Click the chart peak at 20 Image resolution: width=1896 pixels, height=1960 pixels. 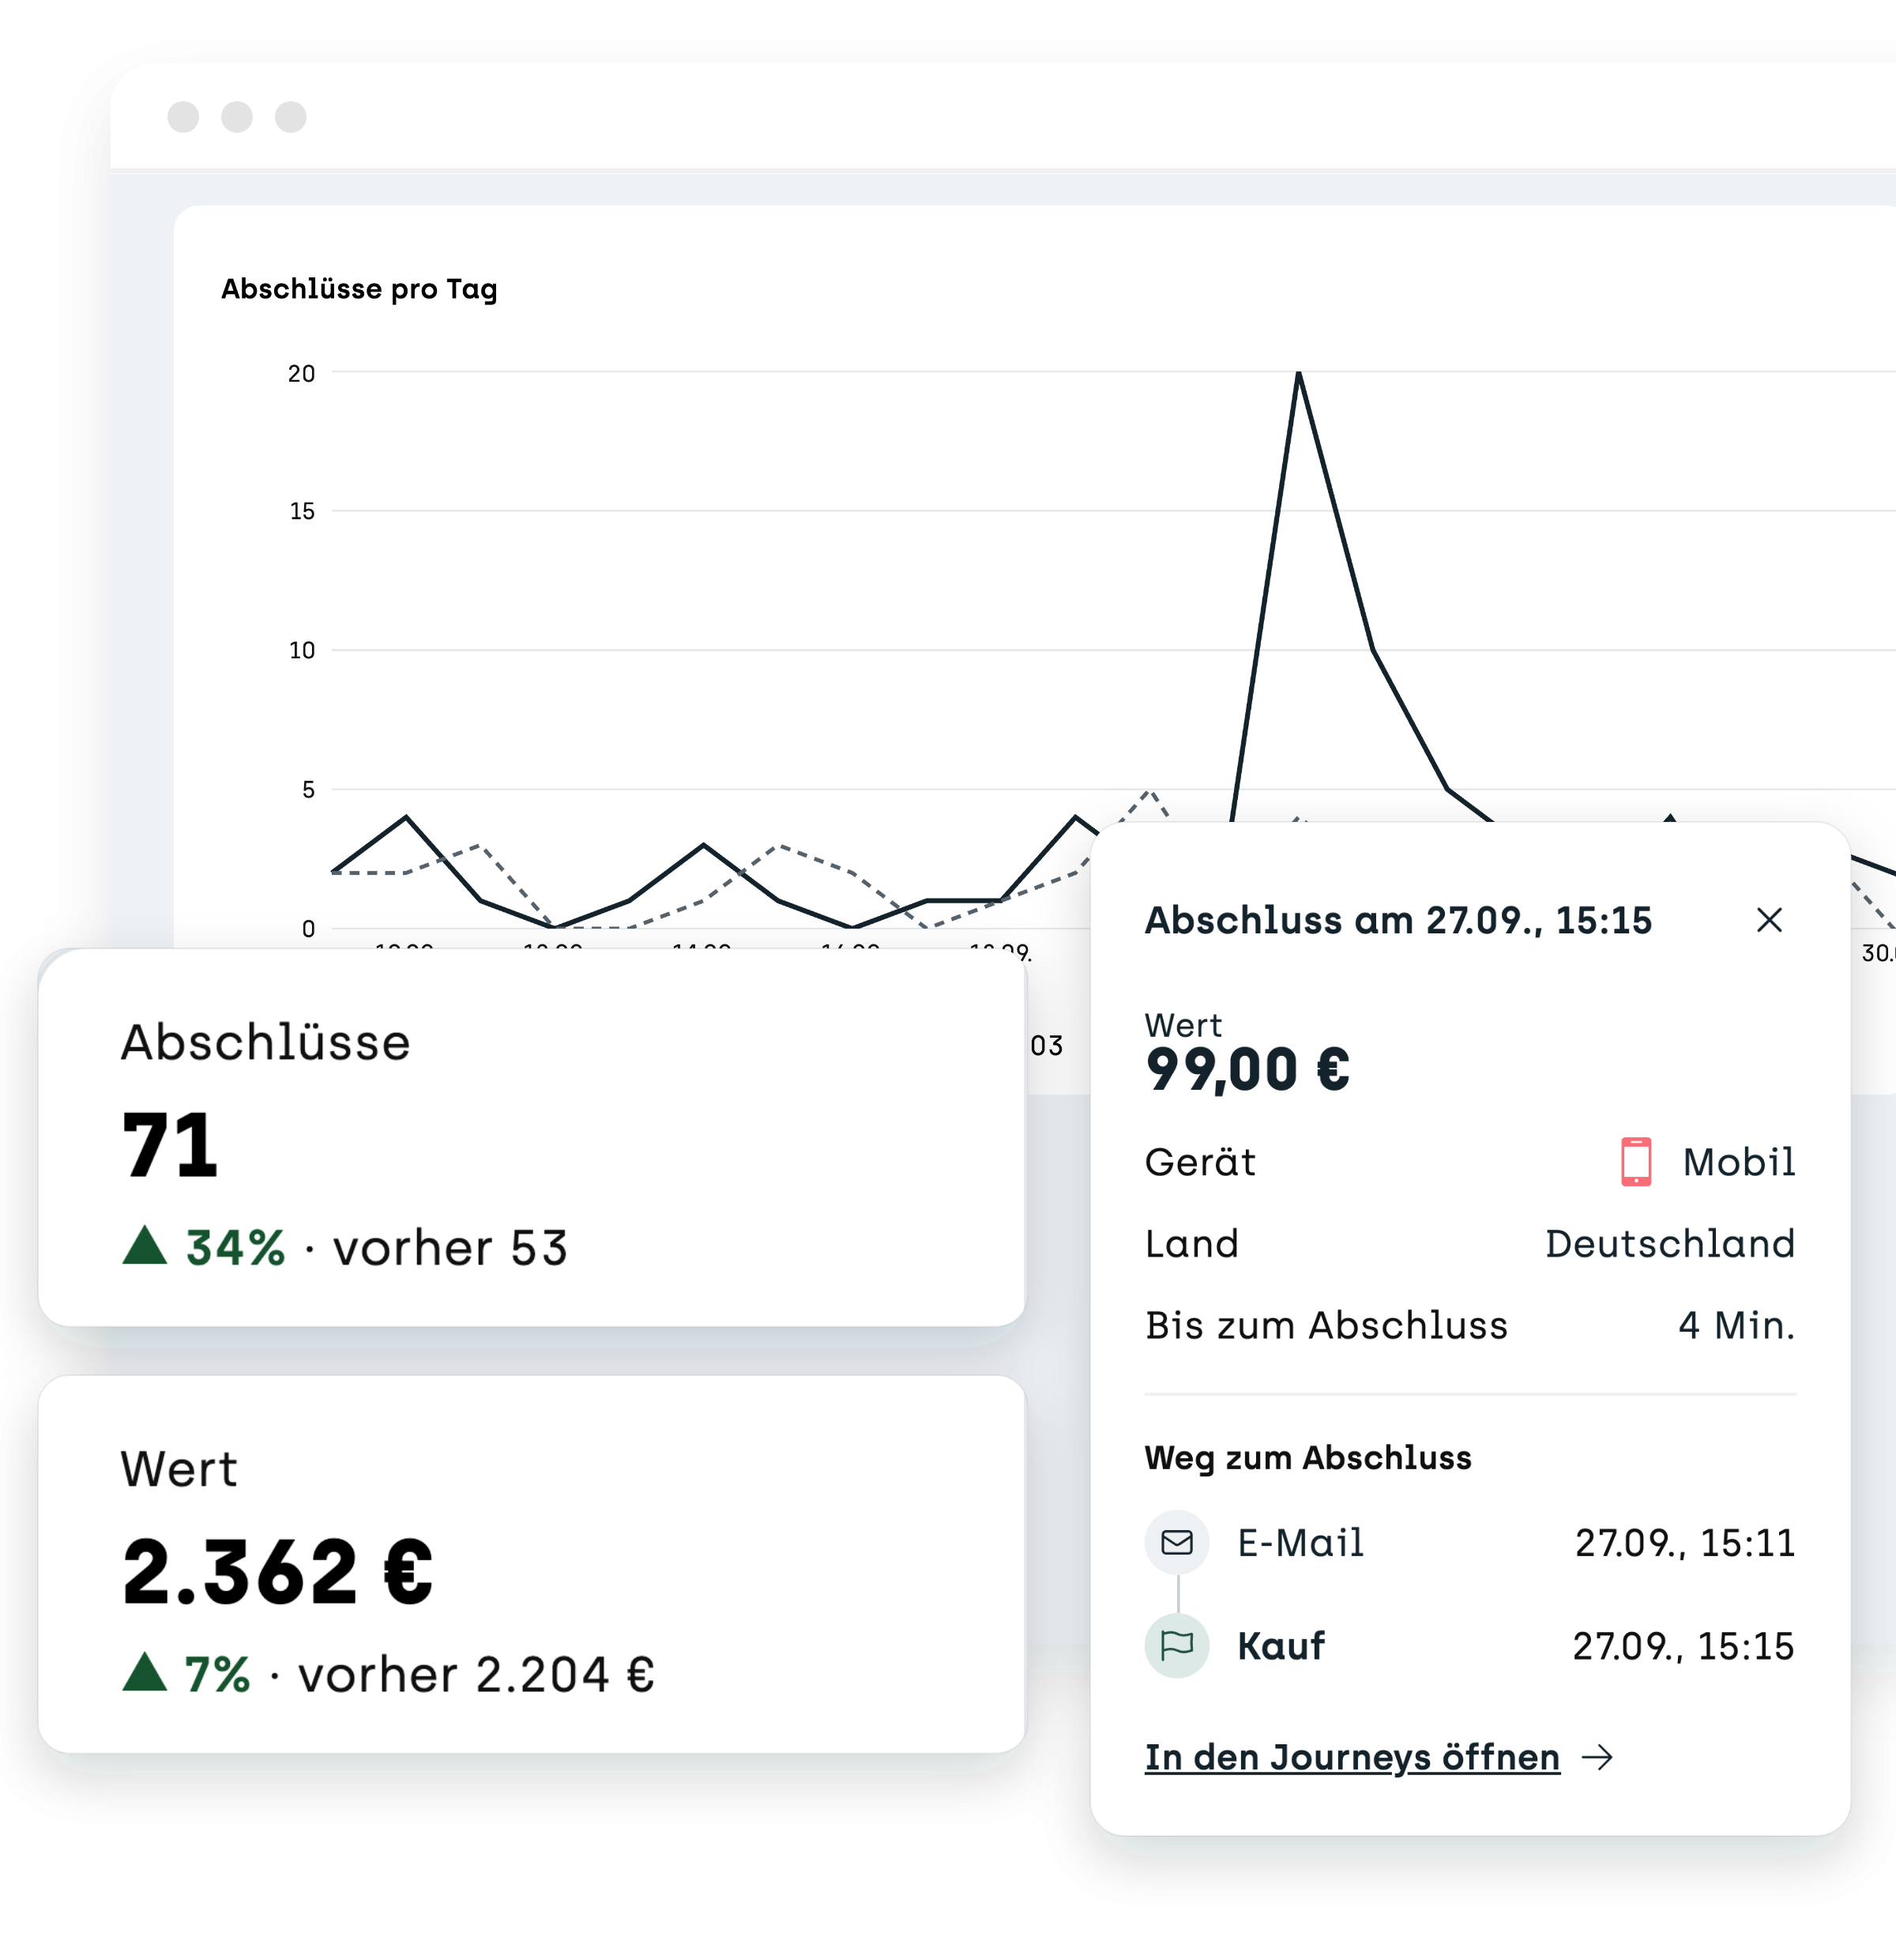click(1298, 373)
